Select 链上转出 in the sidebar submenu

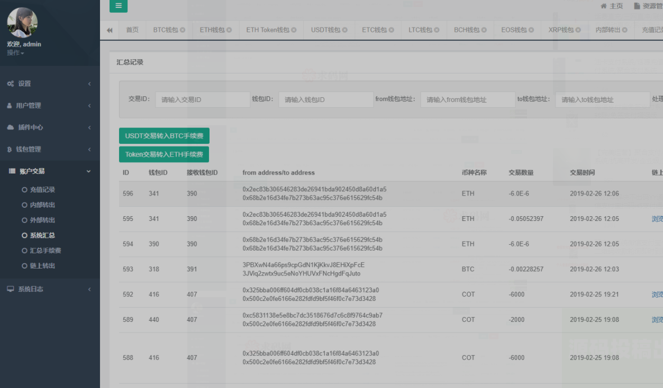pos(42,266)
